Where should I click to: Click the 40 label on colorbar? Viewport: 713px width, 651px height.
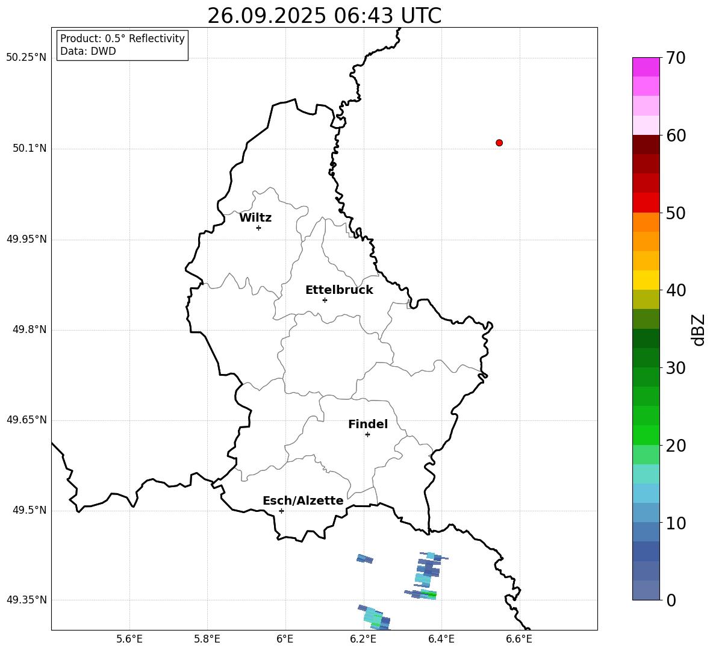(676, 290)
